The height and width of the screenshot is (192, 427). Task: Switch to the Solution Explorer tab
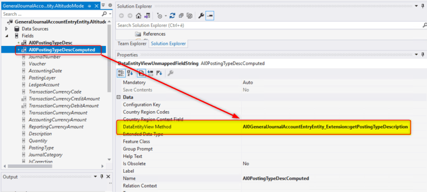pyautogui.click(x=168, y=44)
